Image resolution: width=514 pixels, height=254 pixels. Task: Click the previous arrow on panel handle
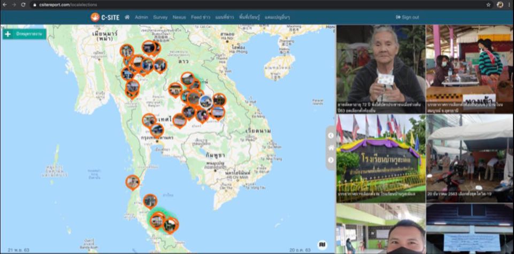pyautogui.click(x=331, y=136)
